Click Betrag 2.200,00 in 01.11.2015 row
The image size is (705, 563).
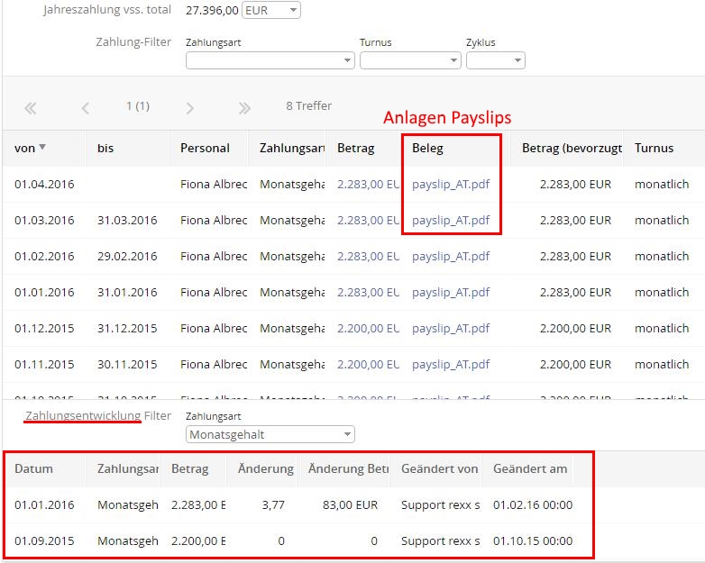pyautogui.click(x=368, y=364)
